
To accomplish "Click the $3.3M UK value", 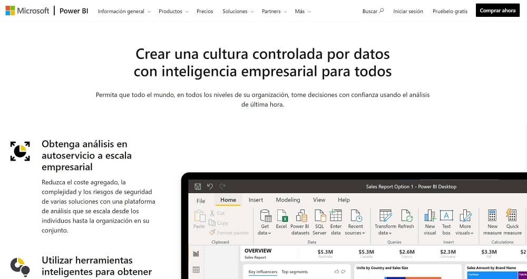I will (489, 252).
